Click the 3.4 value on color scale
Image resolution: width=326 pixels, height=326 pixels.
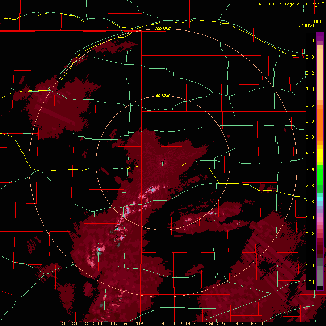click(x=310, y=170)
